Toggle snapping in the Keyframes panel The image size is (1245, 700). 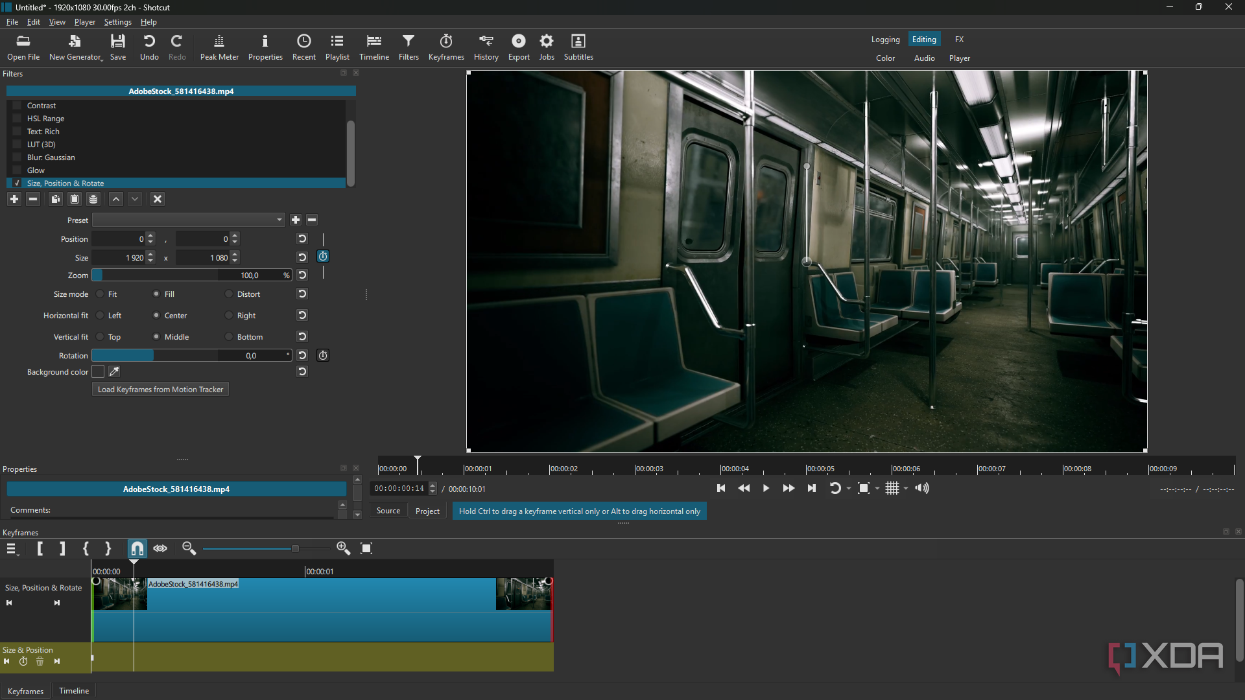tap(137, 549)
